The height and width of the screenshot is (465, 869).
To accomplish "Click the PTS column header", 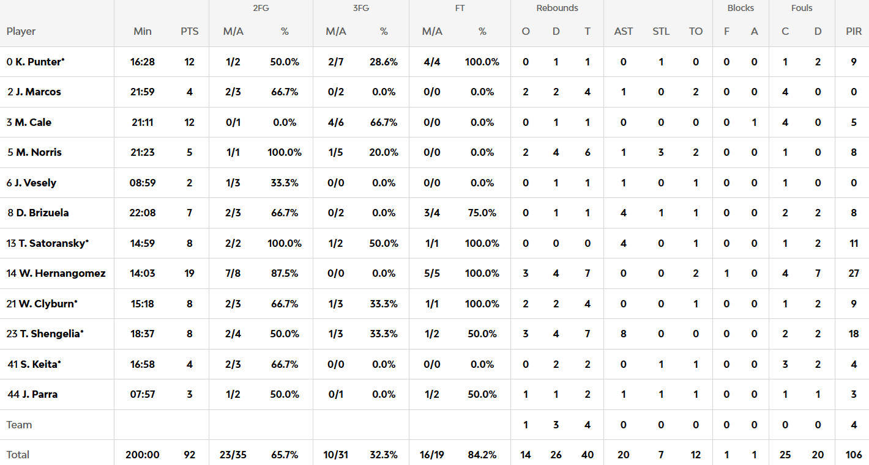I will tap(190, 31).
